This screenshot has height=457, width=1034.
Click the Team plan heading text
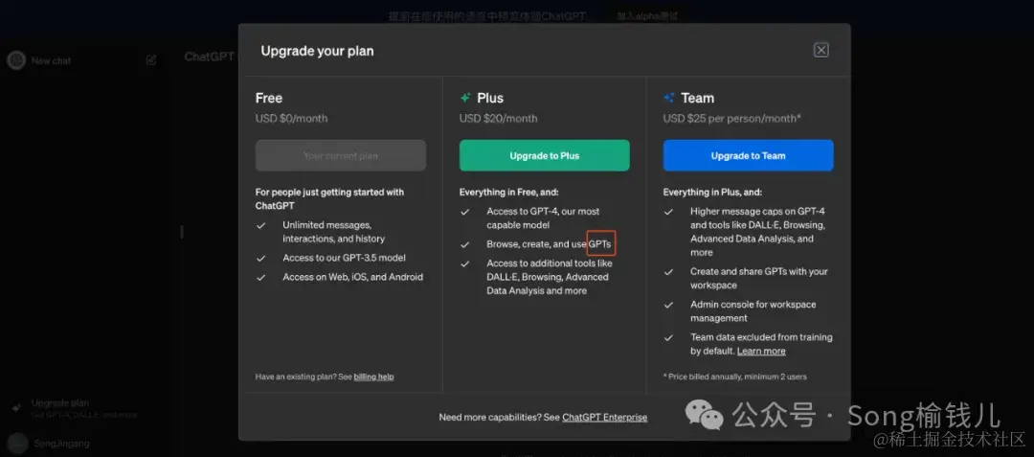click(698, 98)
